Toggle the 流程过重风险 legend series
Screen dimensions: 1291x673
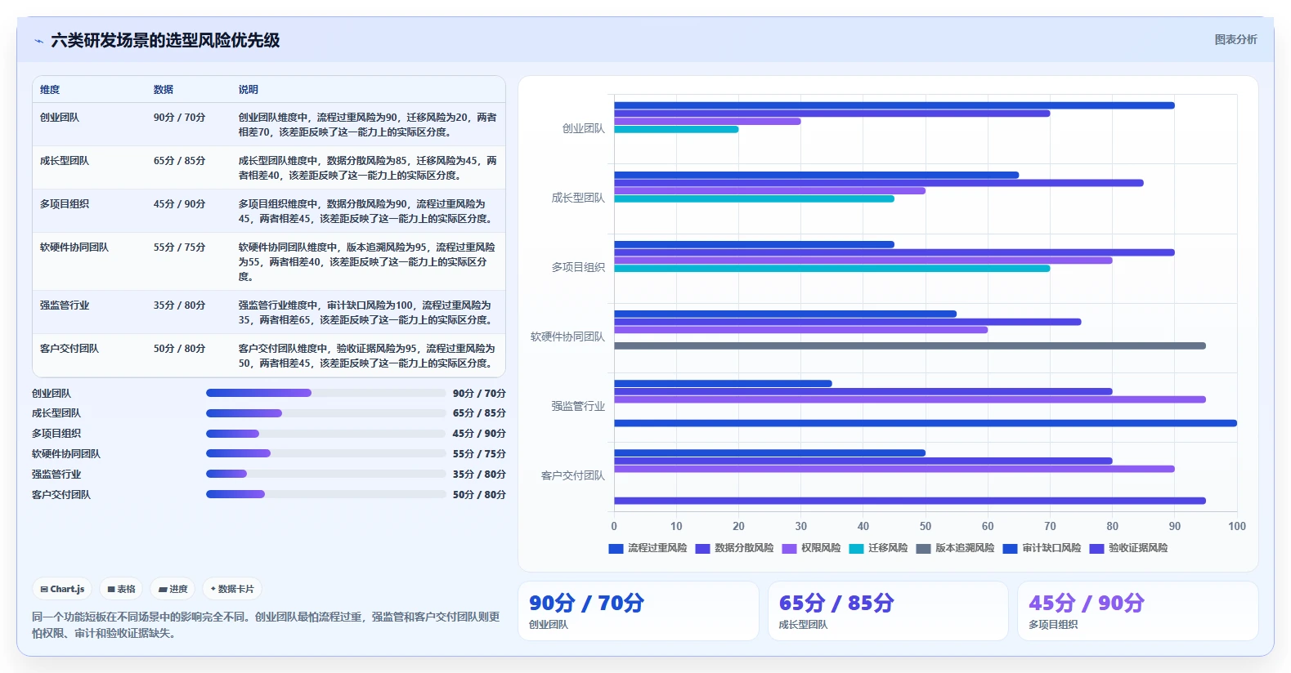648,548
